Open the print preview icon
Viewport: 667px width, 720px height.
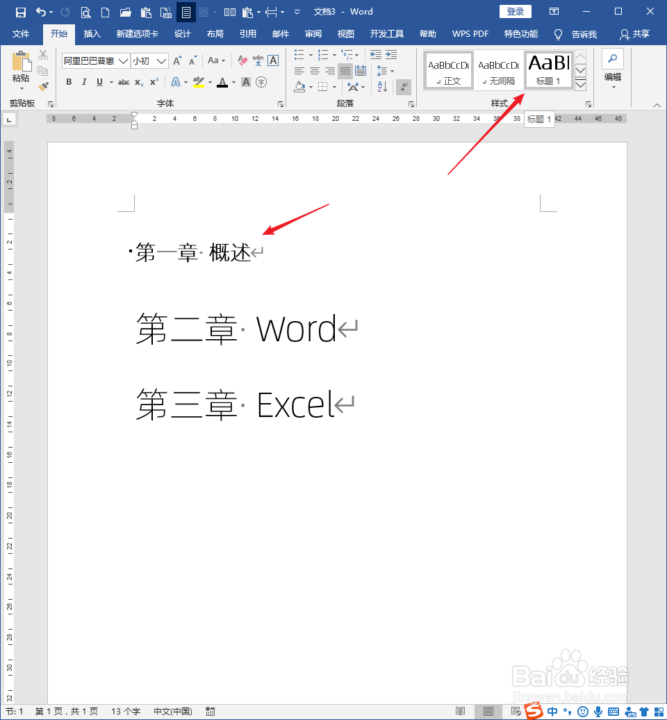(85, 12)
